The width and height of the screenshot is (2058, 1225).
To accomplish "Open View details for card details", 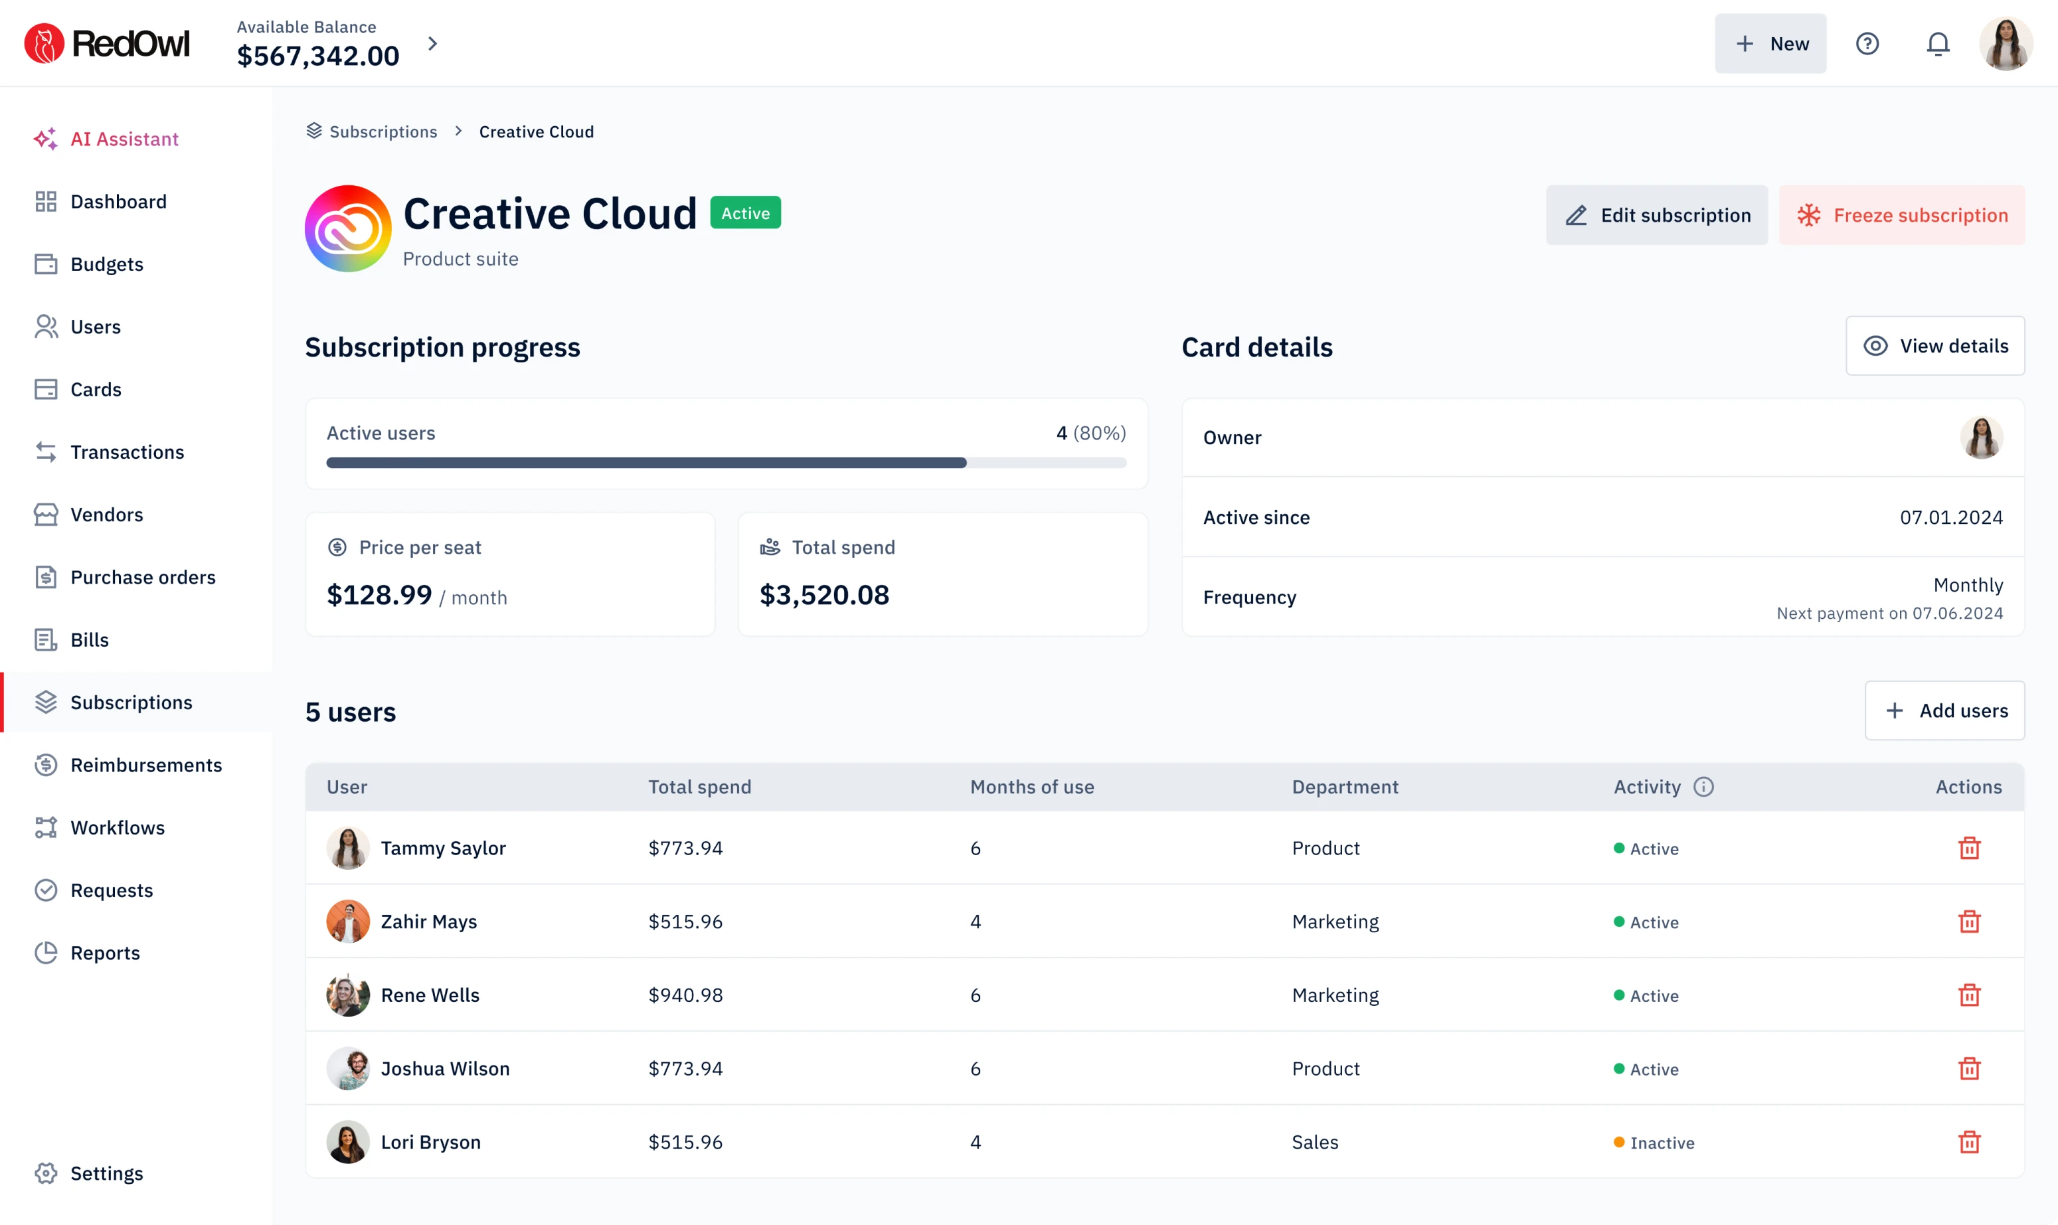I will click(1935, 346).
